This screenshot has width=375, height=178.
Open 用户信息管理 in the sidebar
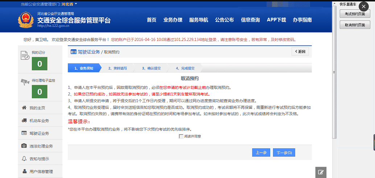click(41, 171)
